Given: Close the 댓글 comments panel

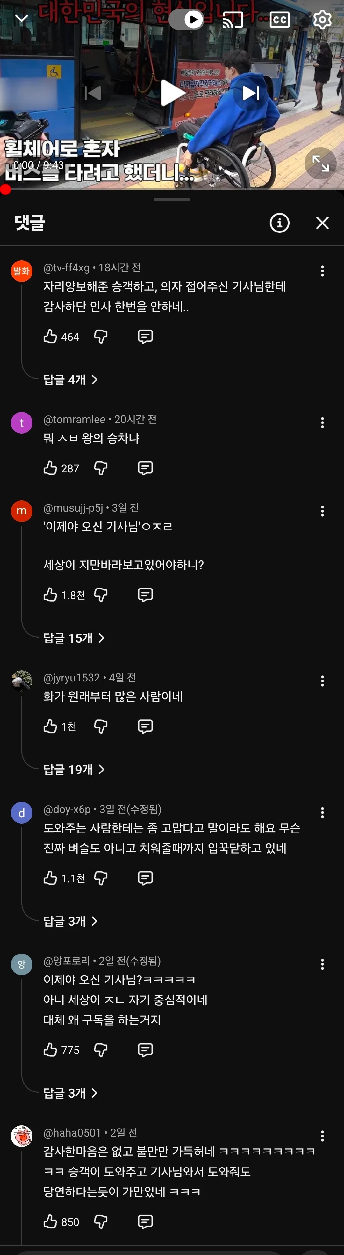Looking at the screenshot, I should tap(322, 223).
